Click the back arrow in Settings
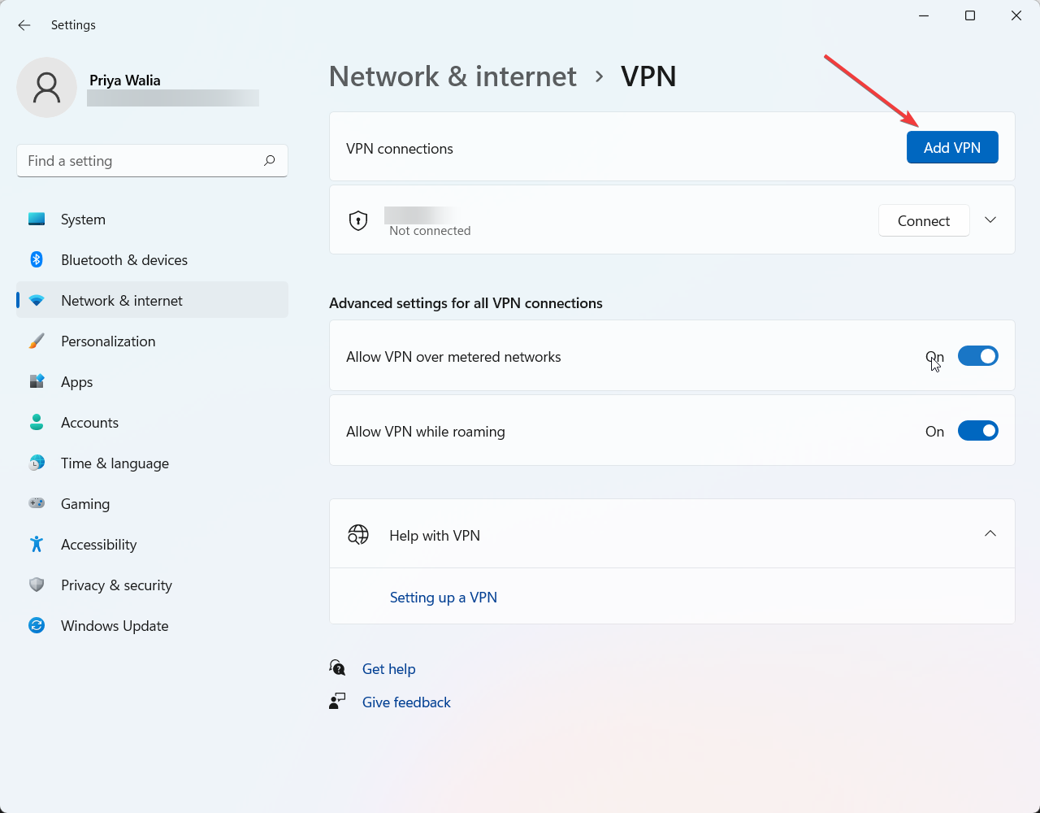Viewport: 1040px width, 813px height. pos(24,25)
